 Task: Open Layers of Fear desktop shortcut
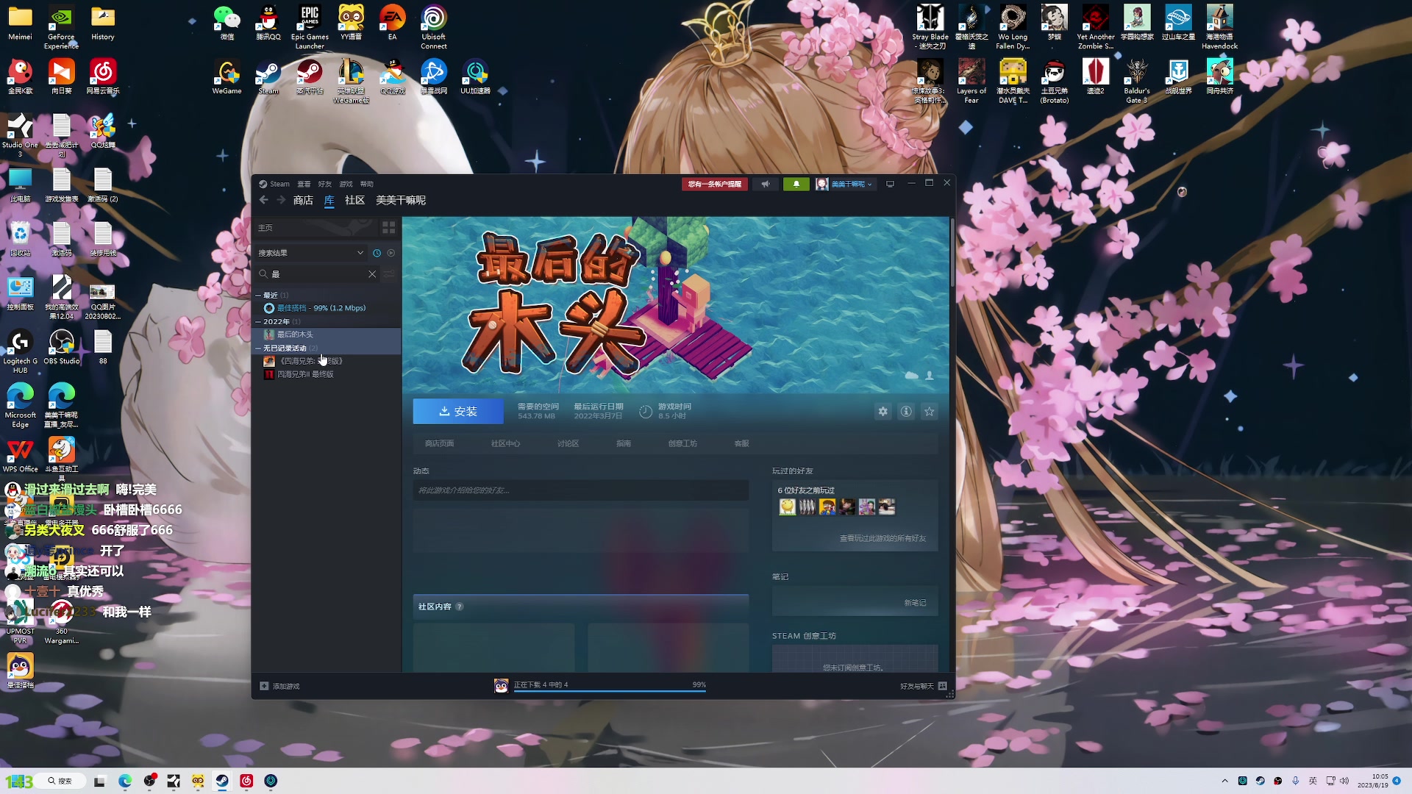971,82
